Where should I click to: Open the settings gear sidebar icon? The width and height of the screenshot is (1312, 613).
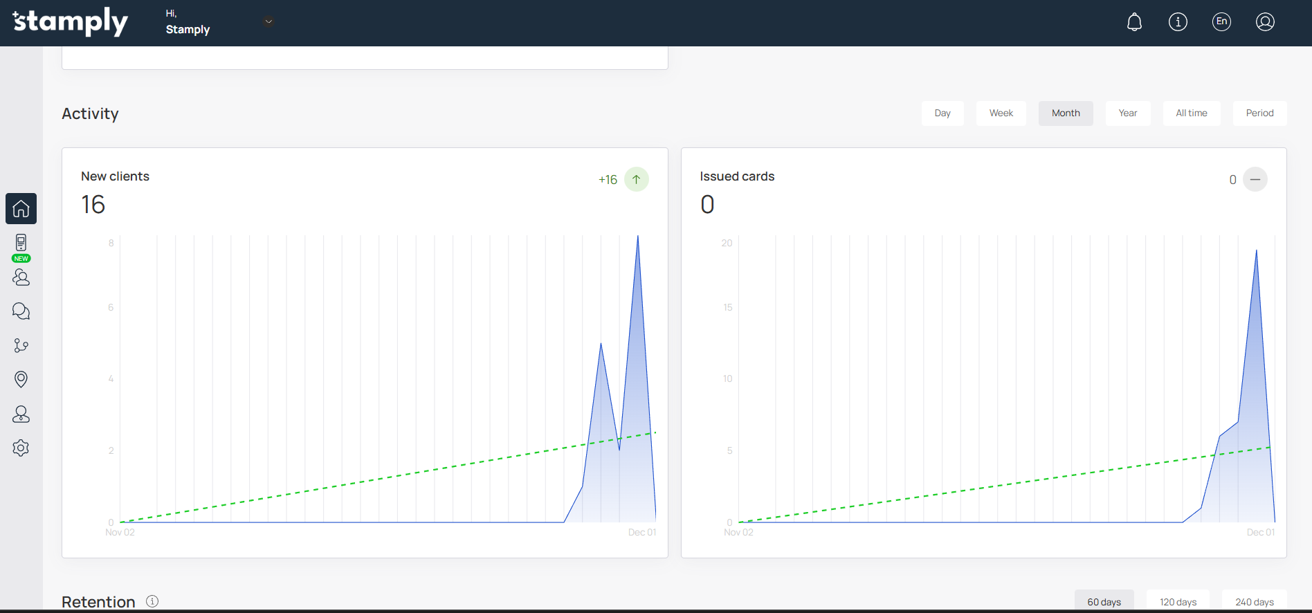pyautogui.click(x=21, y=448)
